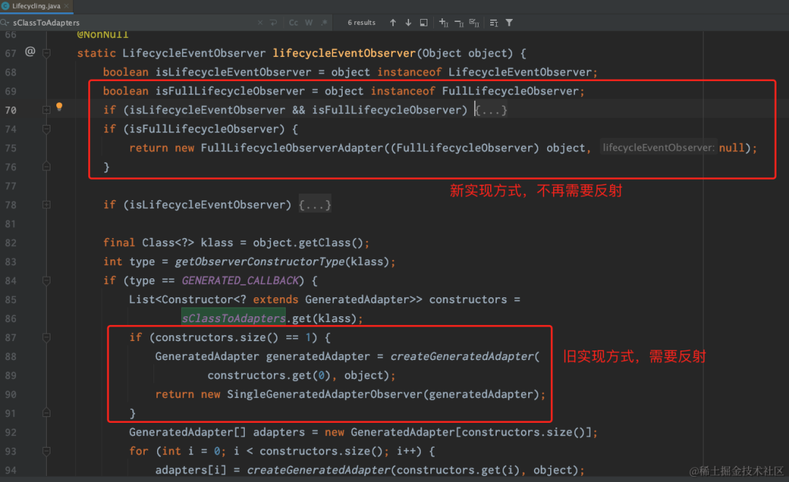The height and width of the screenshot is (482, 789).
Task: Enable whole words matching option
Action: click(308, 23)
